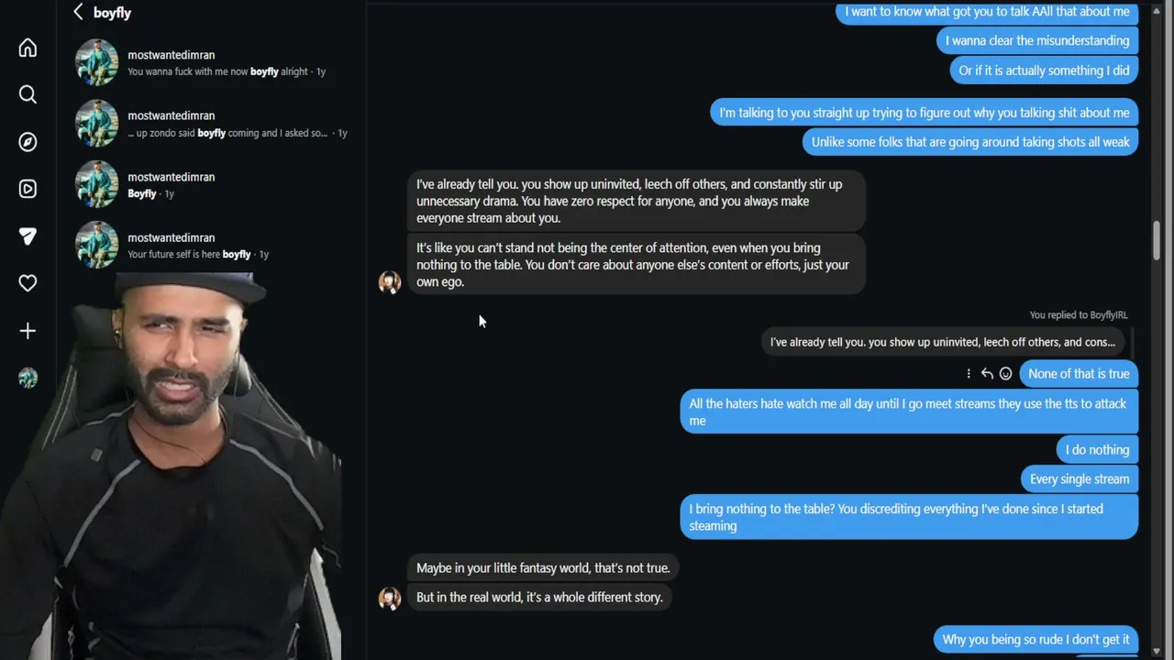Open search result "Your future self is here boyfly"
The width and height of the screenshot is (1174, 660).
tap(197, 246)
